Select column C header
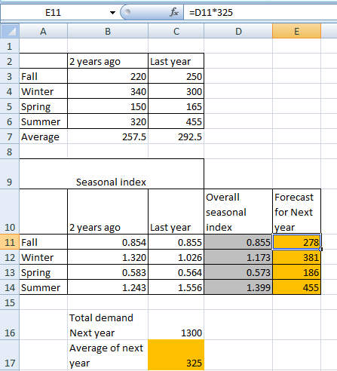 click(176, 31)
